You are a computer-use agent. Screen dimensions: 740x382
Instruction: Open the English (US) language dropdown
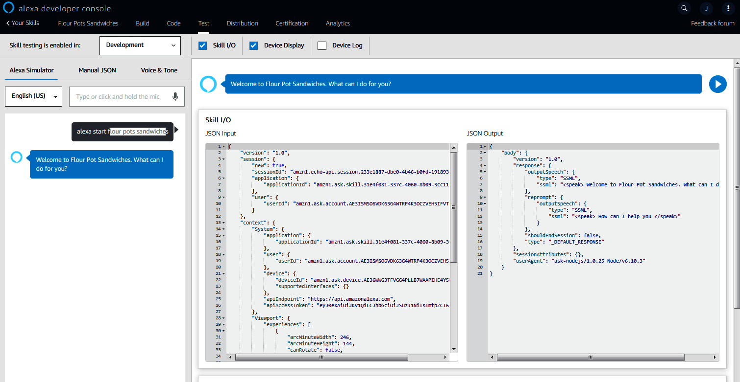(x=33, y=96)
